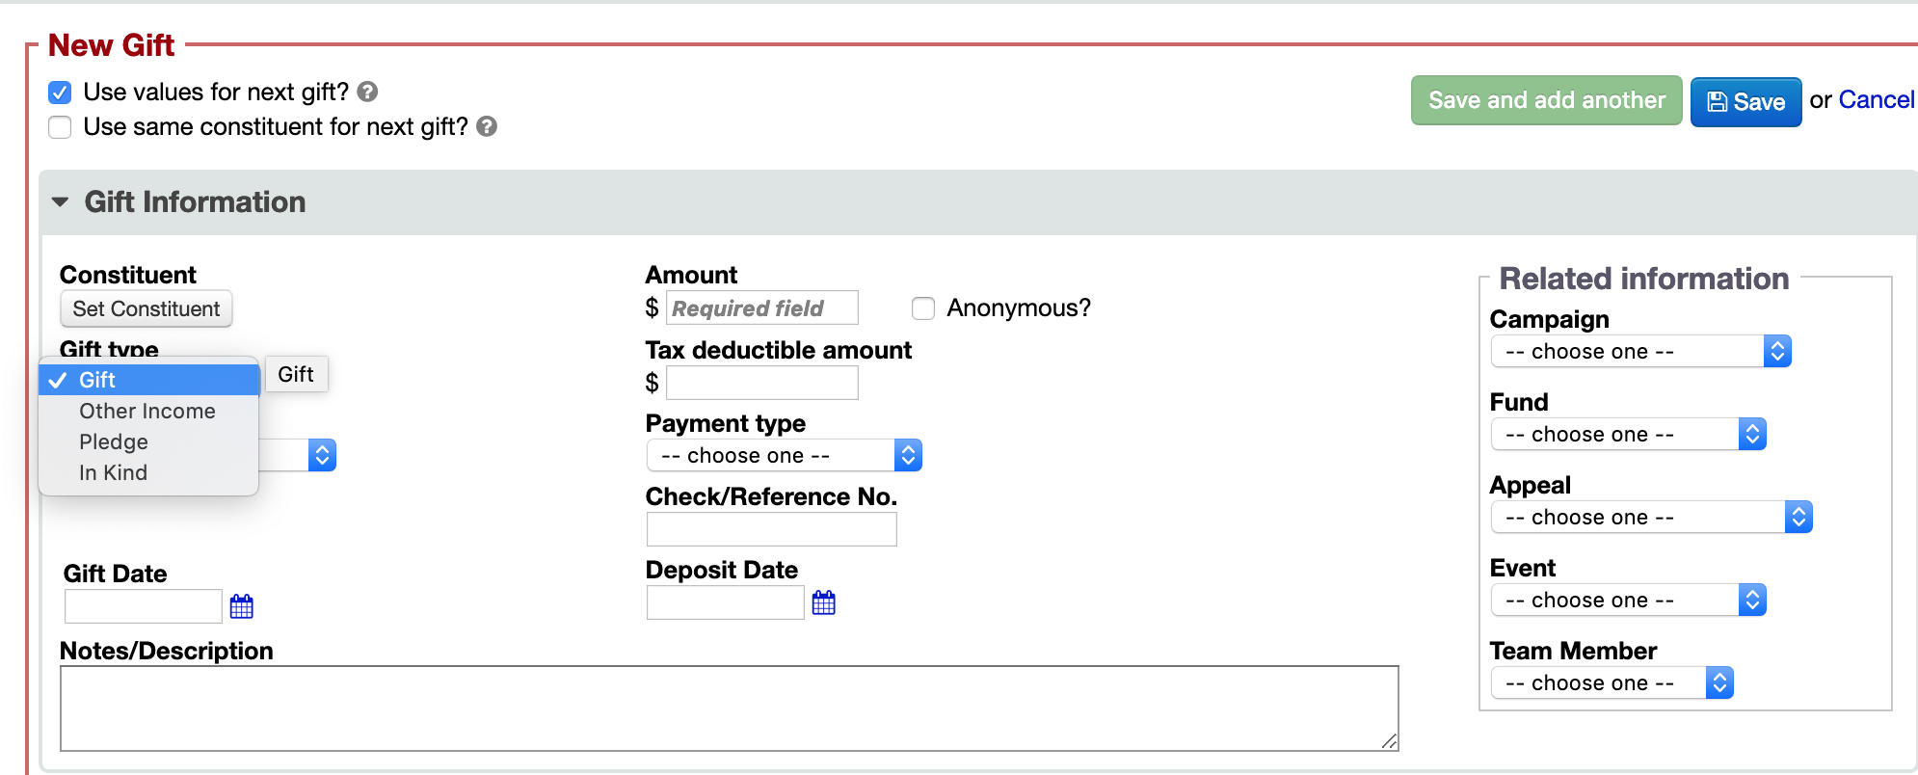This screenshot has height=775, width=1918.
Task: Choose 'In Kind' gift type option
Action: tap(113, 472)
